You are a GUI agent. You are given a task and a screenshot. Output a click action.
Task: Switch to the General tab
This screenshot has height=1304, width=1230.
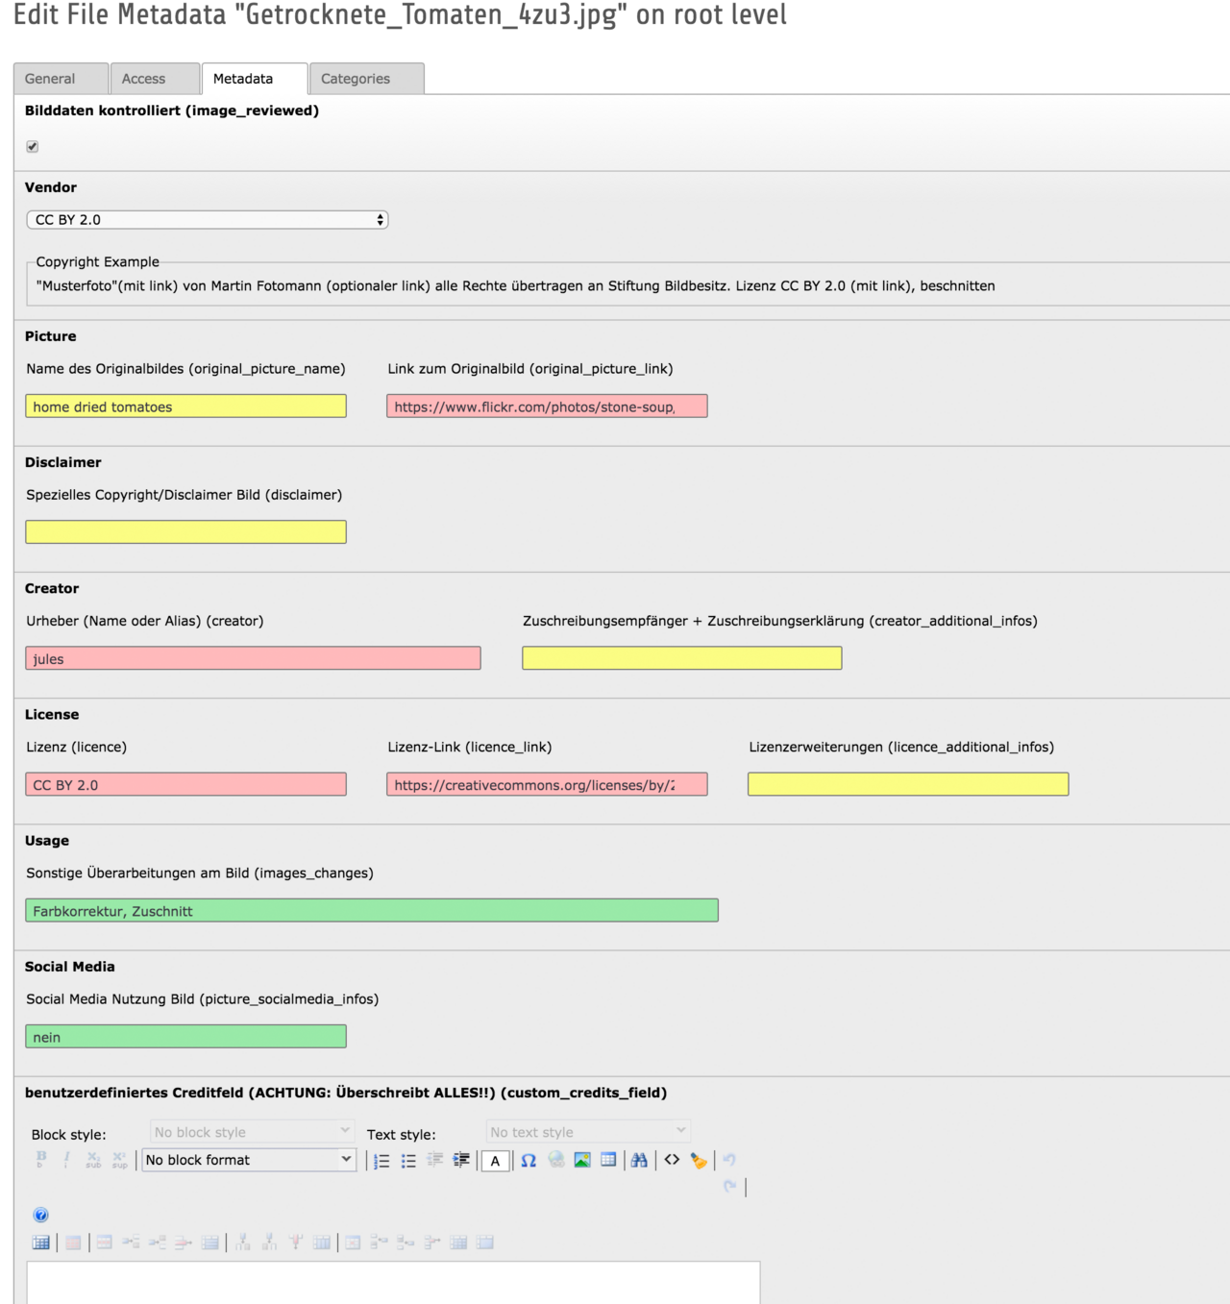(x=61, y=79)
